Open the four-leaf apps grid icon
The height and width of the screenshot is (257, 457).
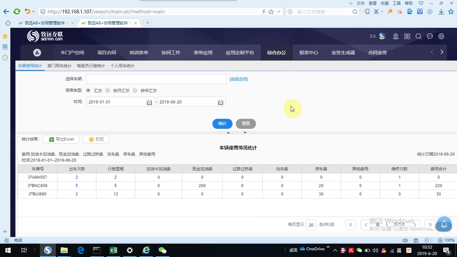[x=407, y=36]
